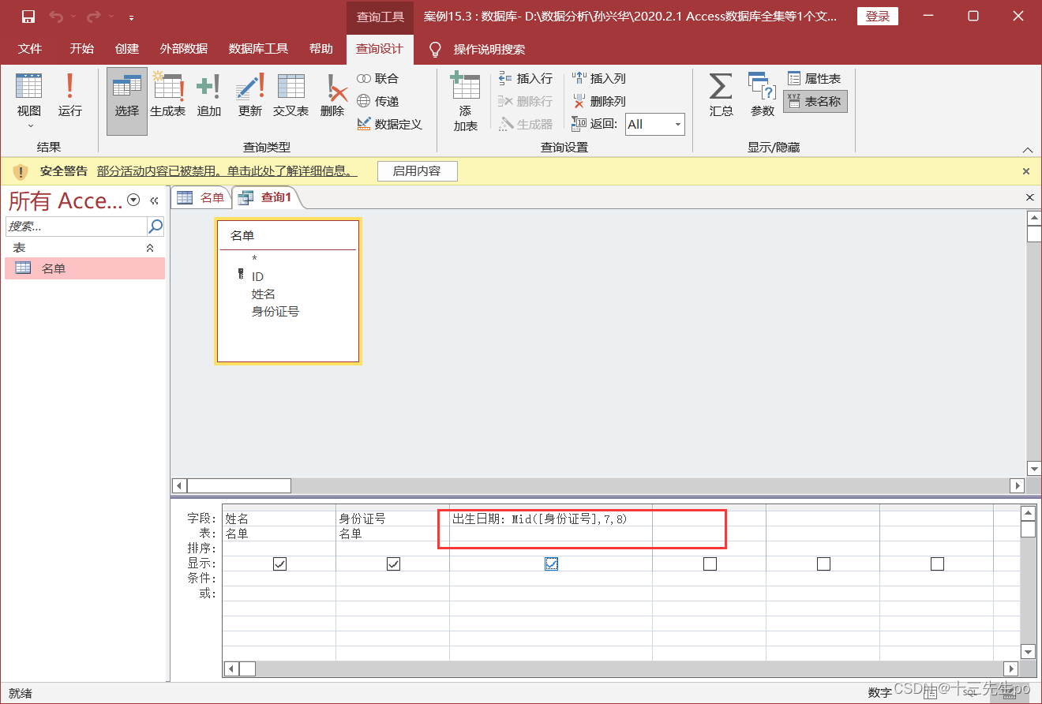Toggle 汇总 totals row
This screenshot has height=704, width=1042.
721,95
